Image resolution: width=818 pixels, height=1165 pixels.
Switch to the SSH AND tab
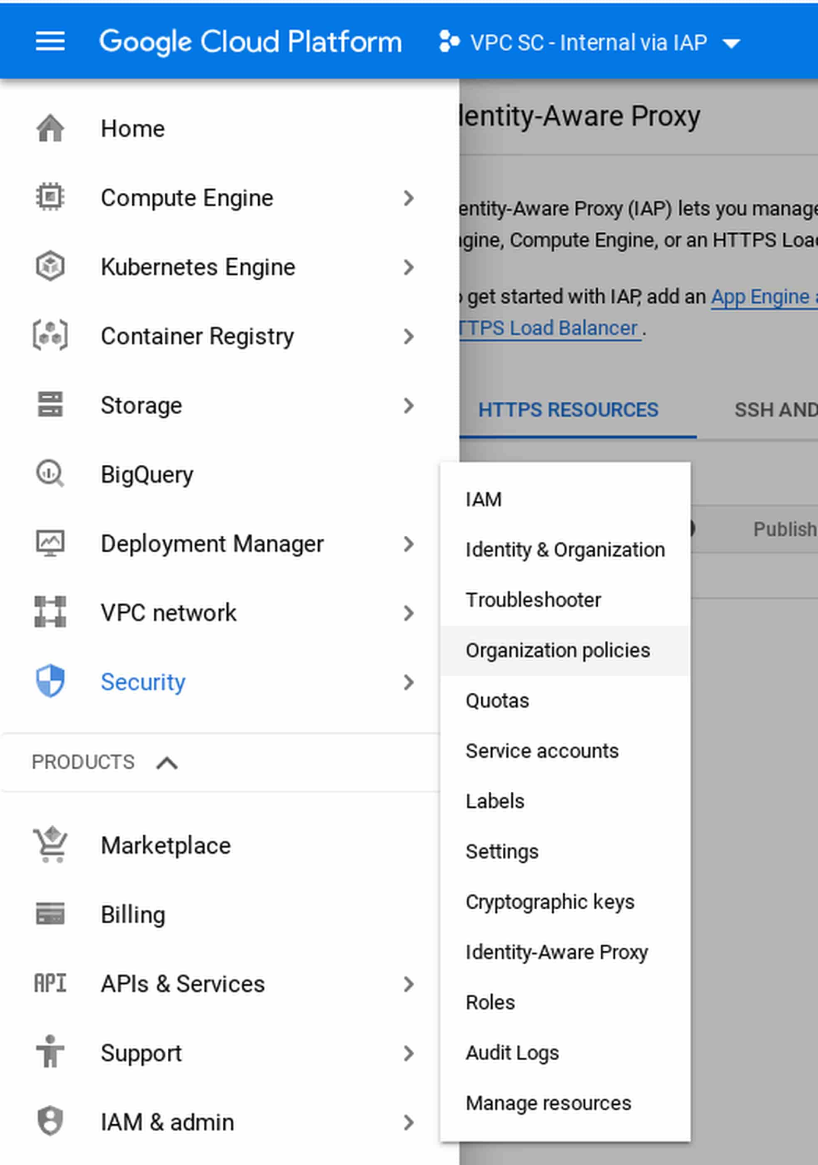(x=775, y=410)
